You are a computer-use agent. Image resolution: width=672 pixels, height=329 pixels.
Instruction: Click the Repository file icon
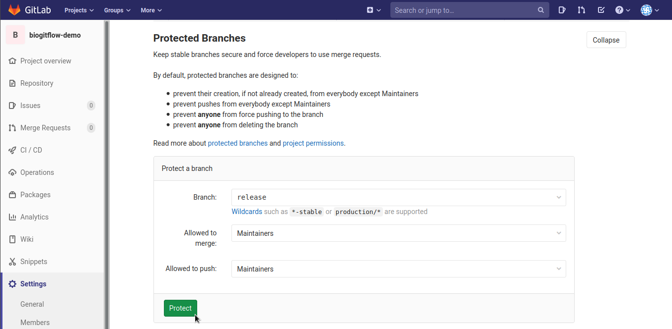pos(12,83)
